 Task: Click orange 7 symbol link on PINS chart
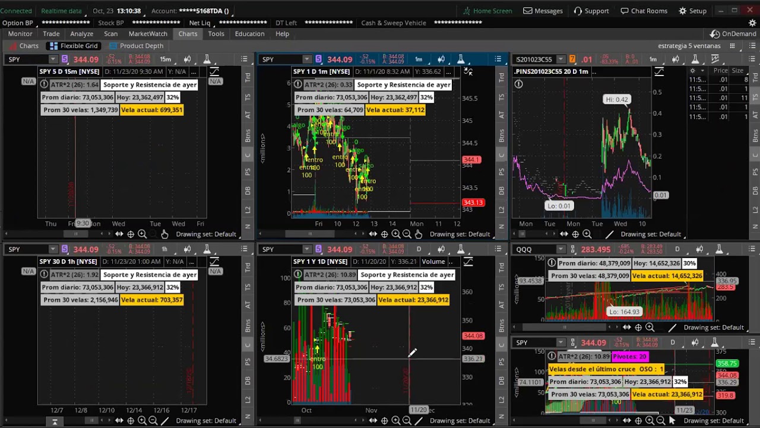coord(572,59)
